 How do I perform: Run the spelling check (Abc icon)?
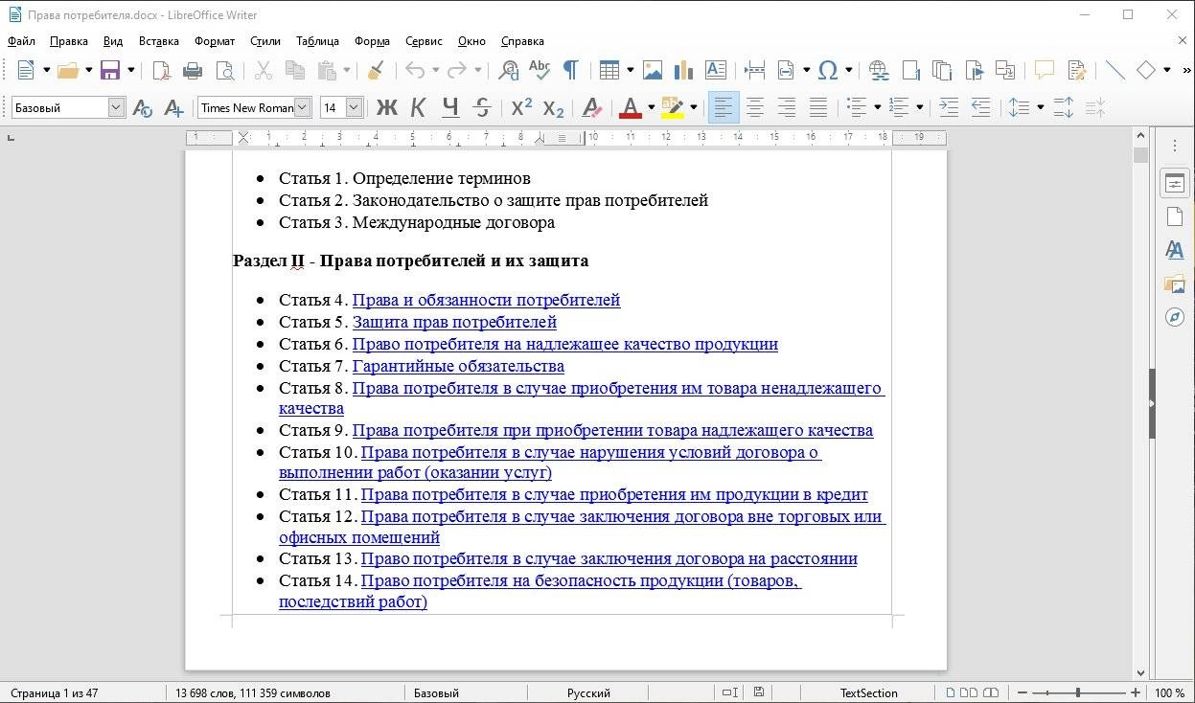[540, 70]
